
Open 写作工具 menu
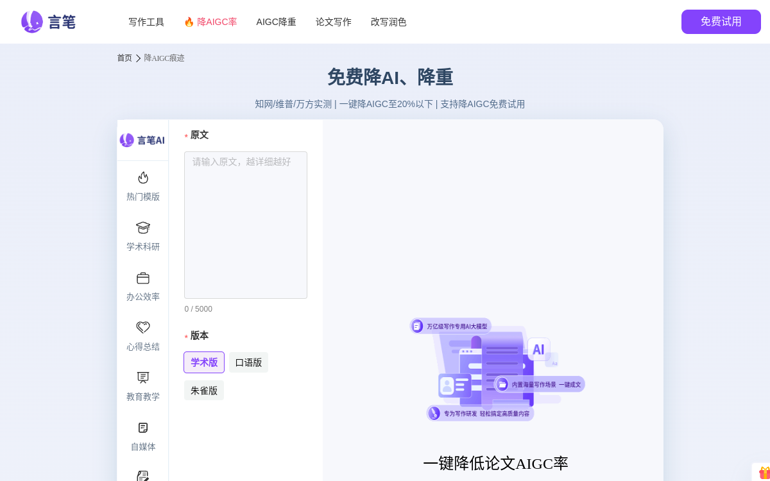tap(146, 22)
